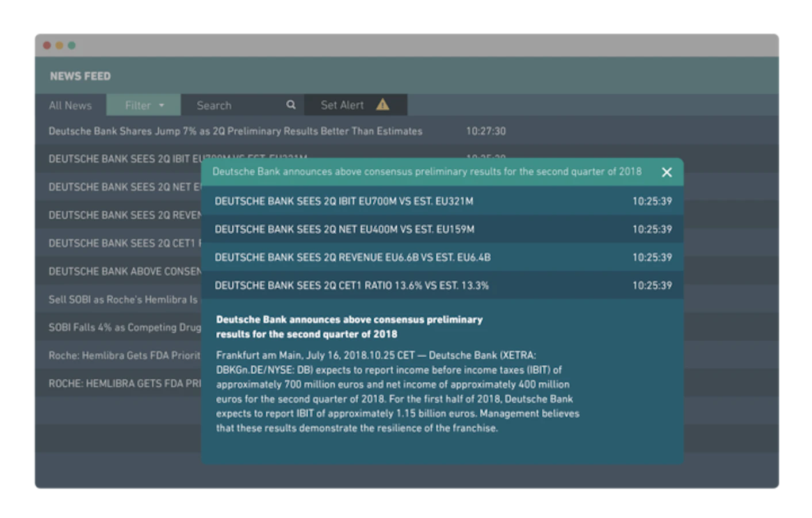The height and width of the screenshot is (518, 812).
Task: Select popup row 2Q REVENUE EU6.6B VS EST. EU6.4B
Action: tap(442, 257)
